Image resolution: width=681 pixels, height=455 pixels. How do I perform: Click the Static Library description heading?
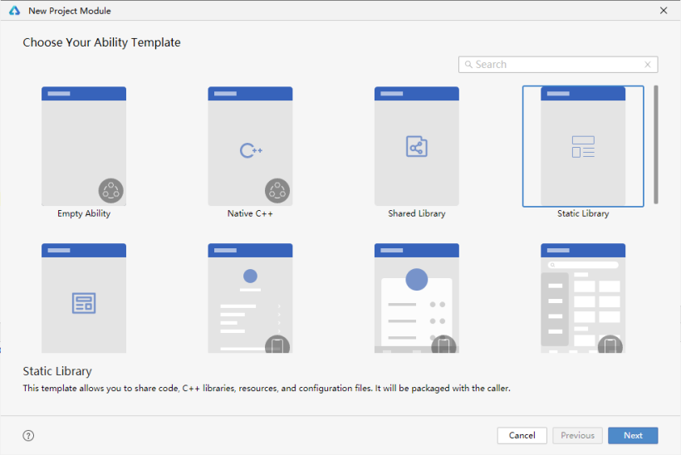57,371
